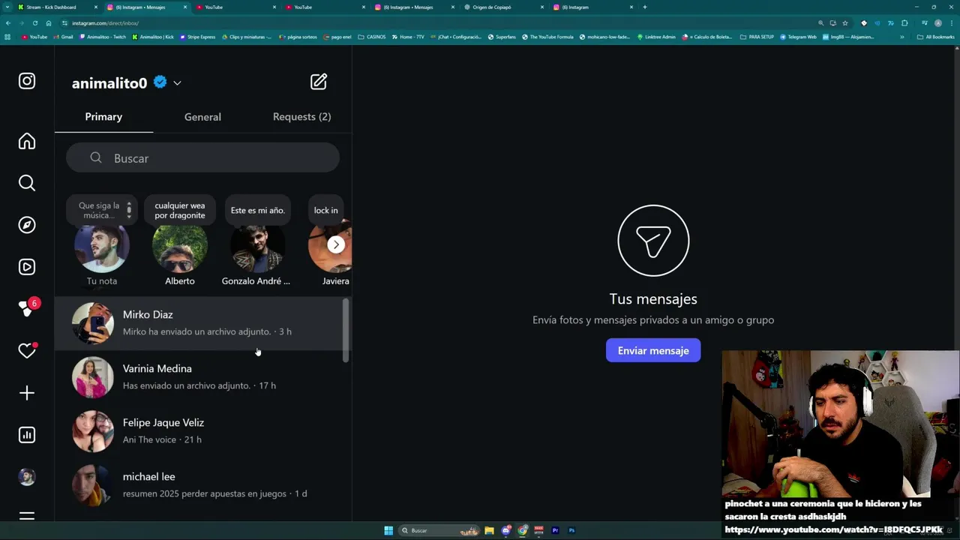This screenshot has width=960, height=540.
Task: Open the PARA SETUP bookmark folder
Action: point(757,37)
